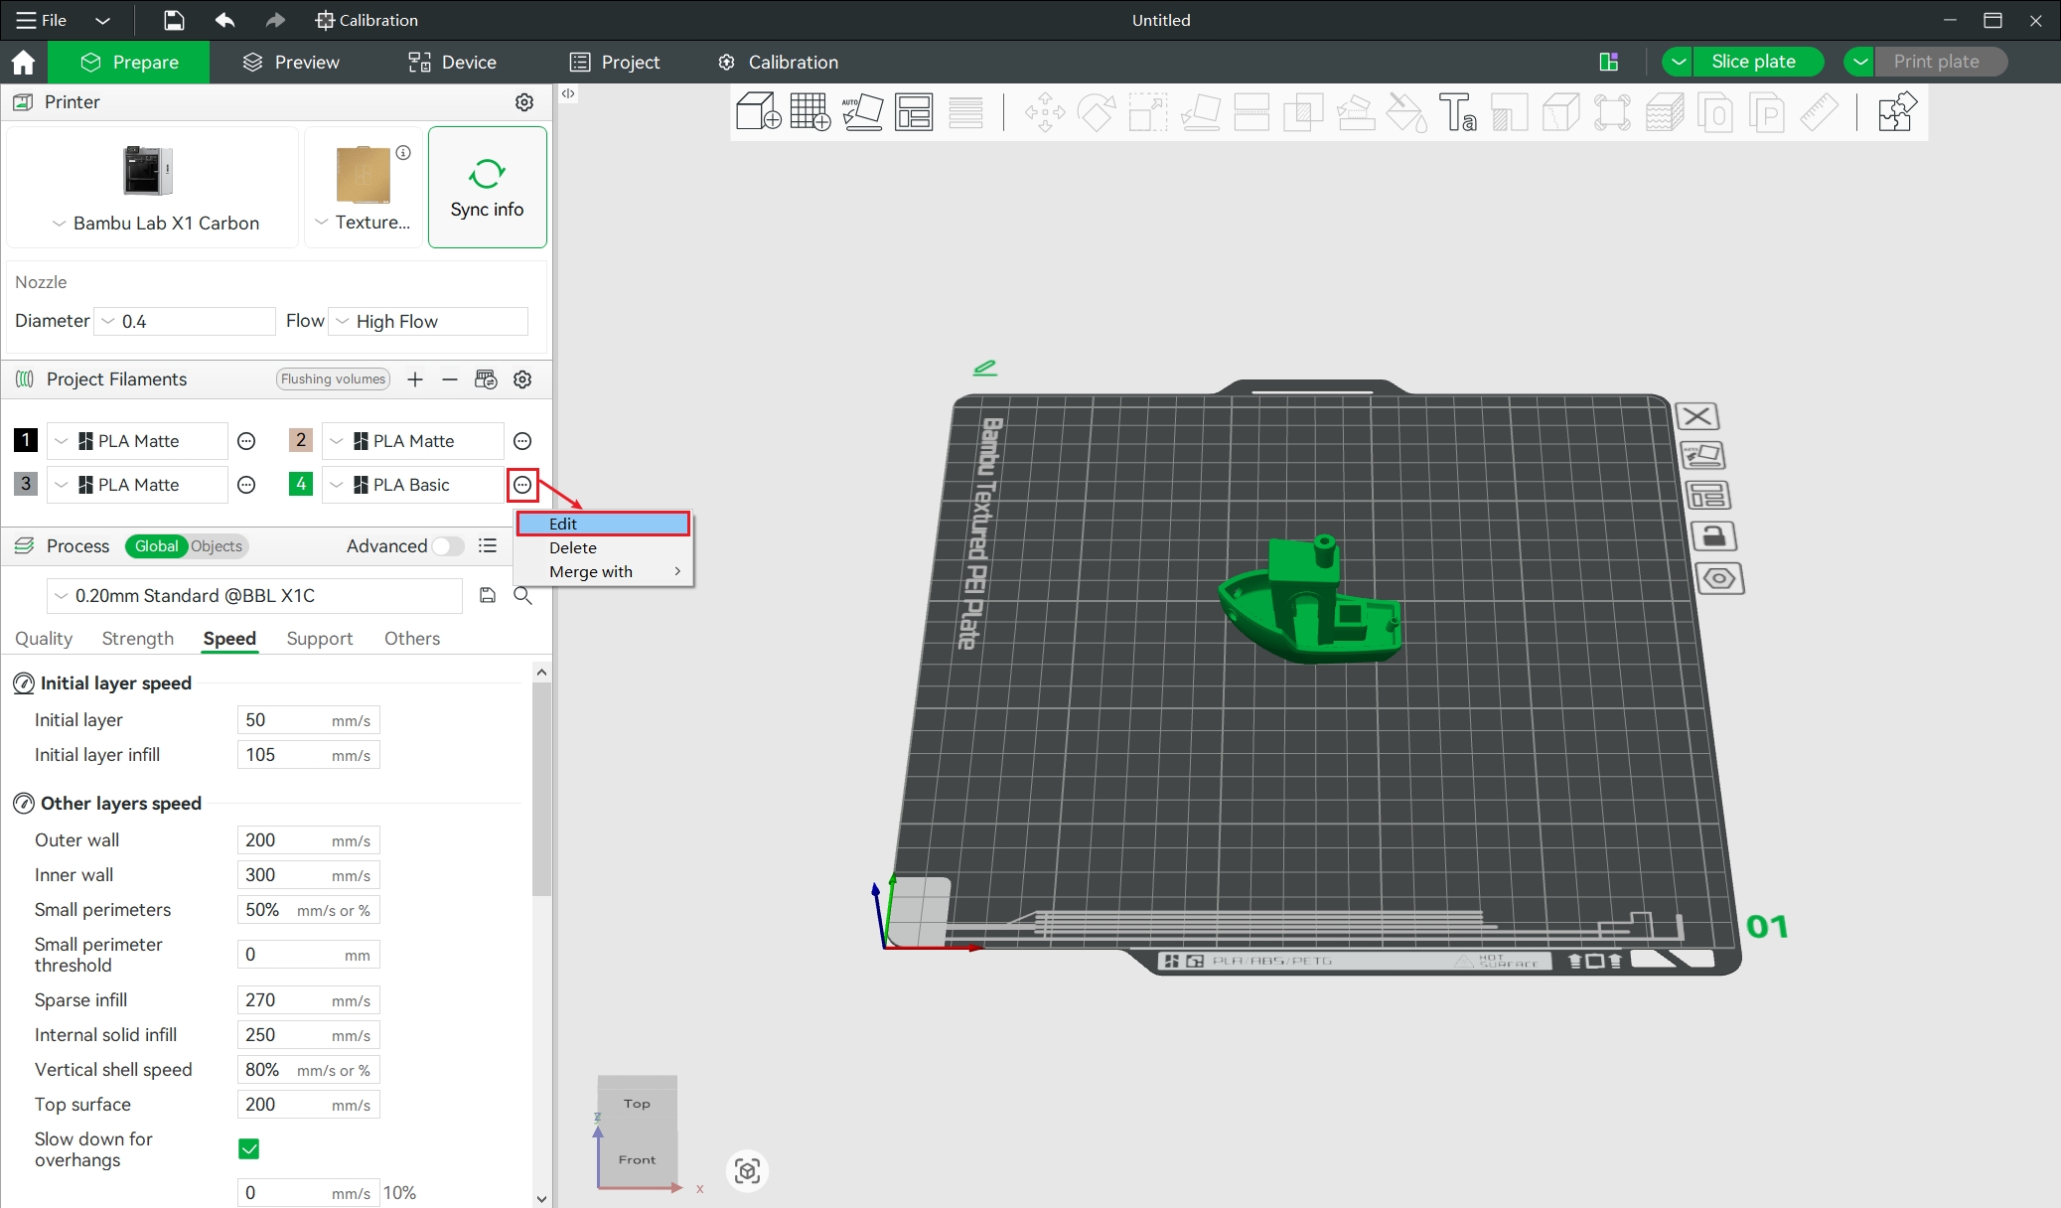Open Project Filaments settings gear
This screenshot has width=2061, height=1208.
point(522,379)
